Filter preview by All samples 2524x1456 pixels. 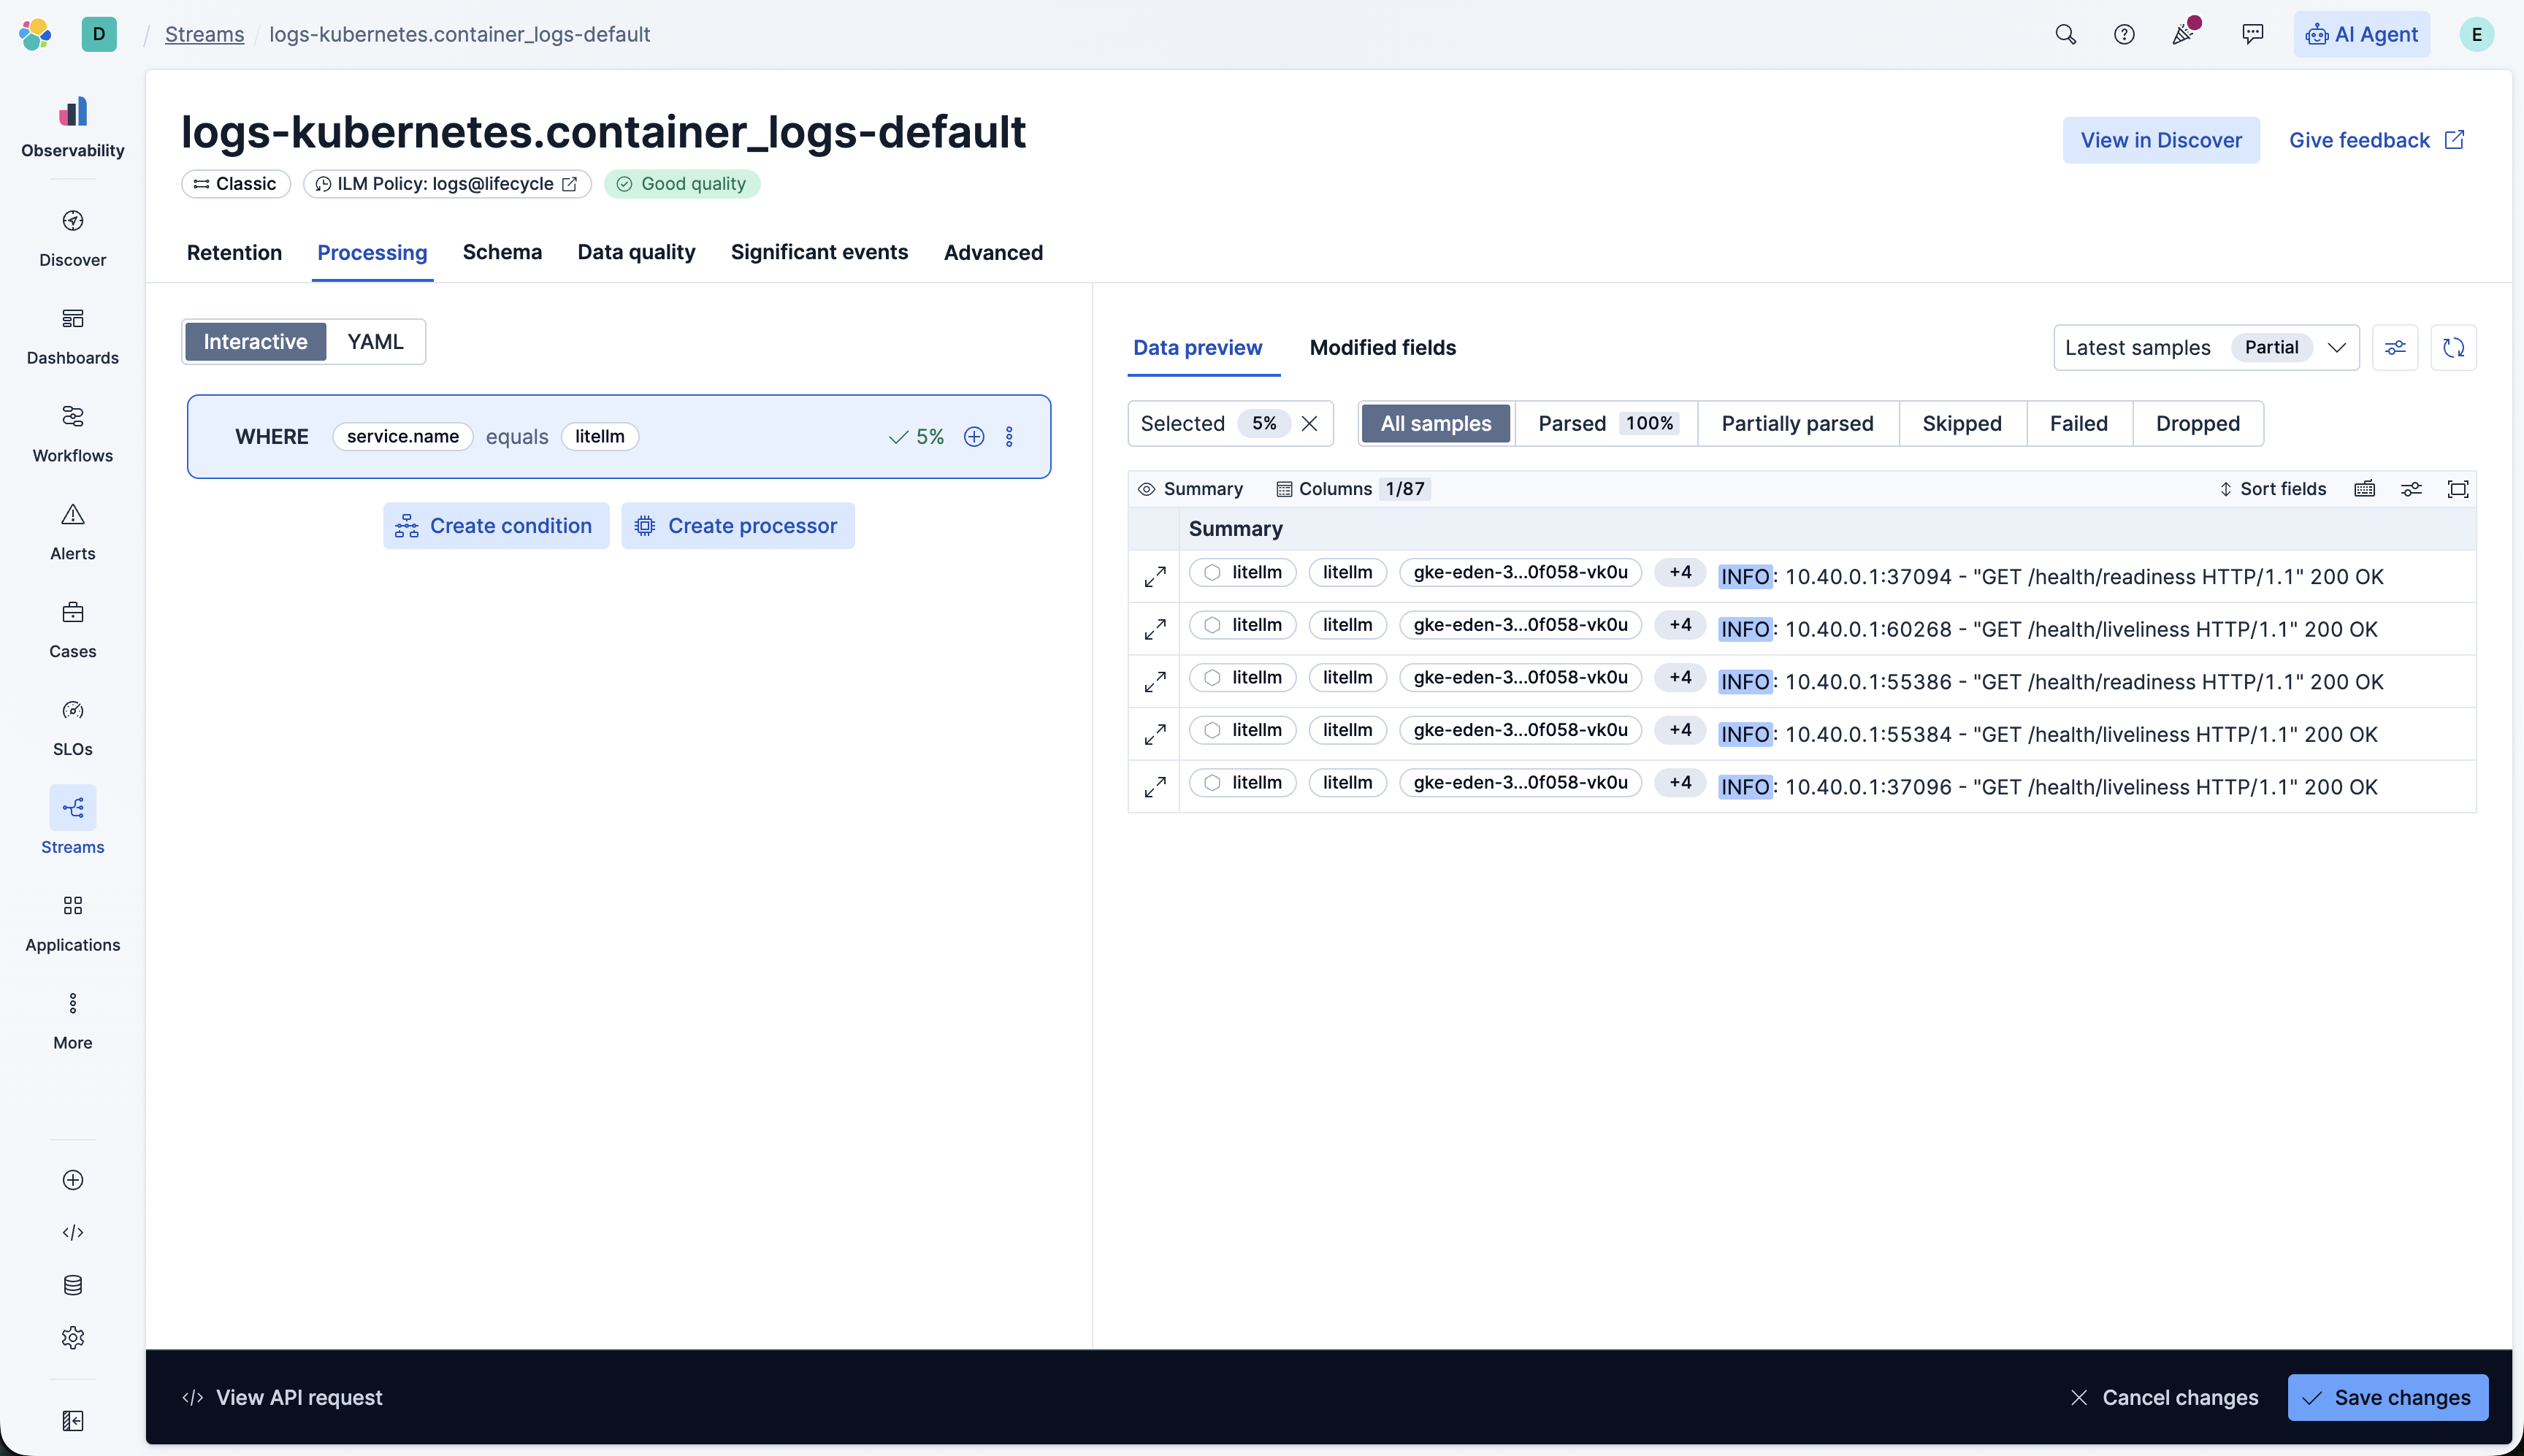[1436, 424]
